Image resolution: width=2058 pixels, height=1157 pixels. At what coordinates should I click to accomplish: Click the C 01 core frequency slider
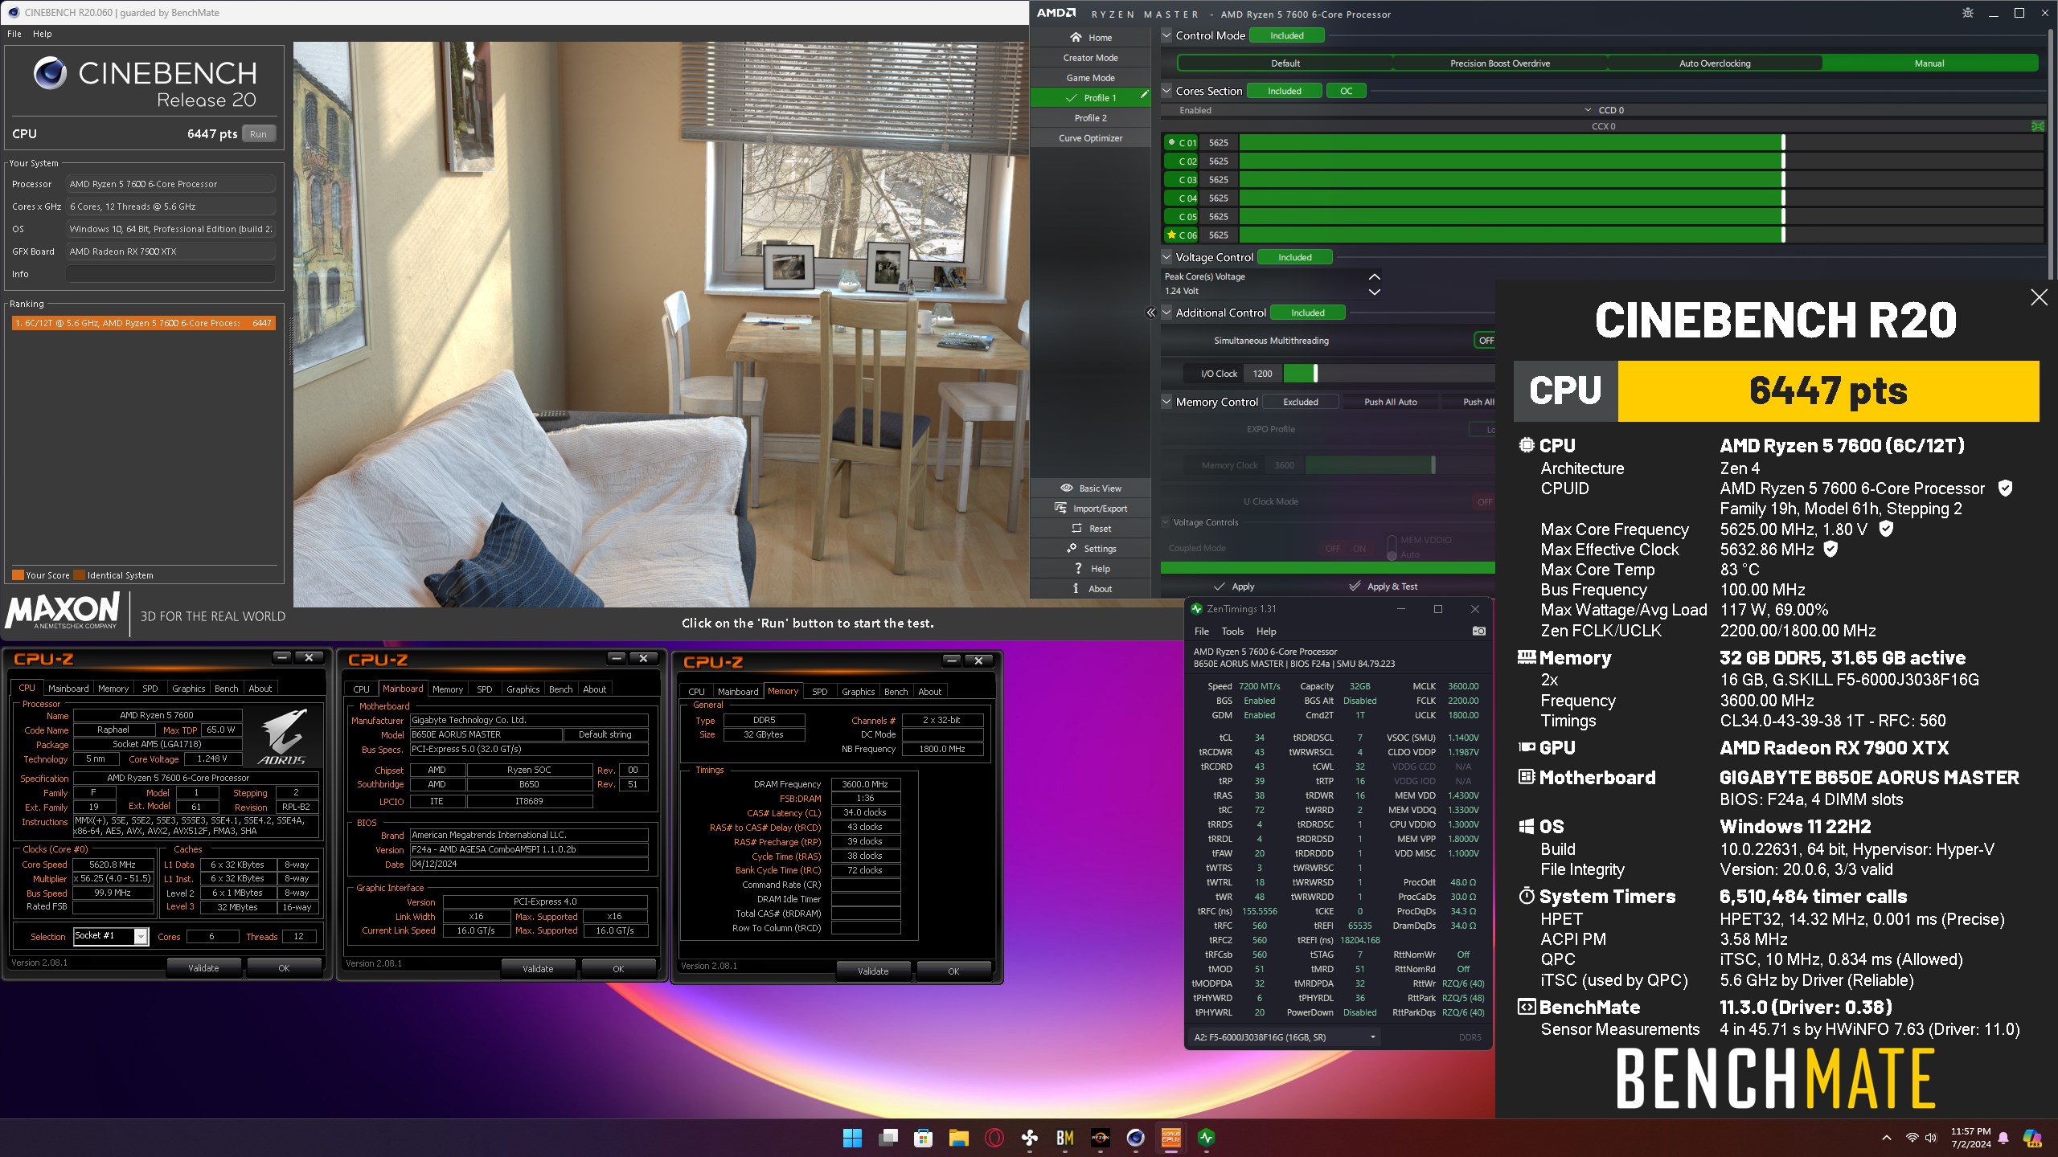click(x=1641, y=143)
